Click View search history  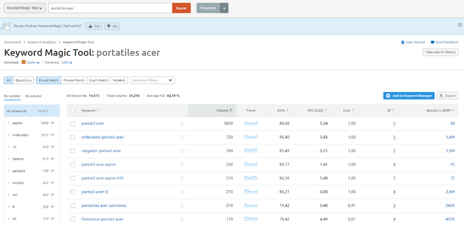click(440, 52)
